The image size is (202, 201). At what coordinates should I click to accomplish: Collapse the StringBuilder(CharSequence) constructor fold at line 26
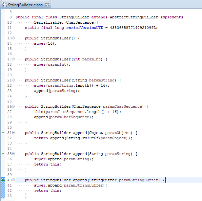point(13,106)
